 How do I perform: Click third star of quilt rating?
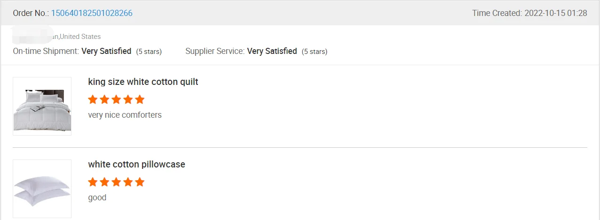click(x=116, y=99)
